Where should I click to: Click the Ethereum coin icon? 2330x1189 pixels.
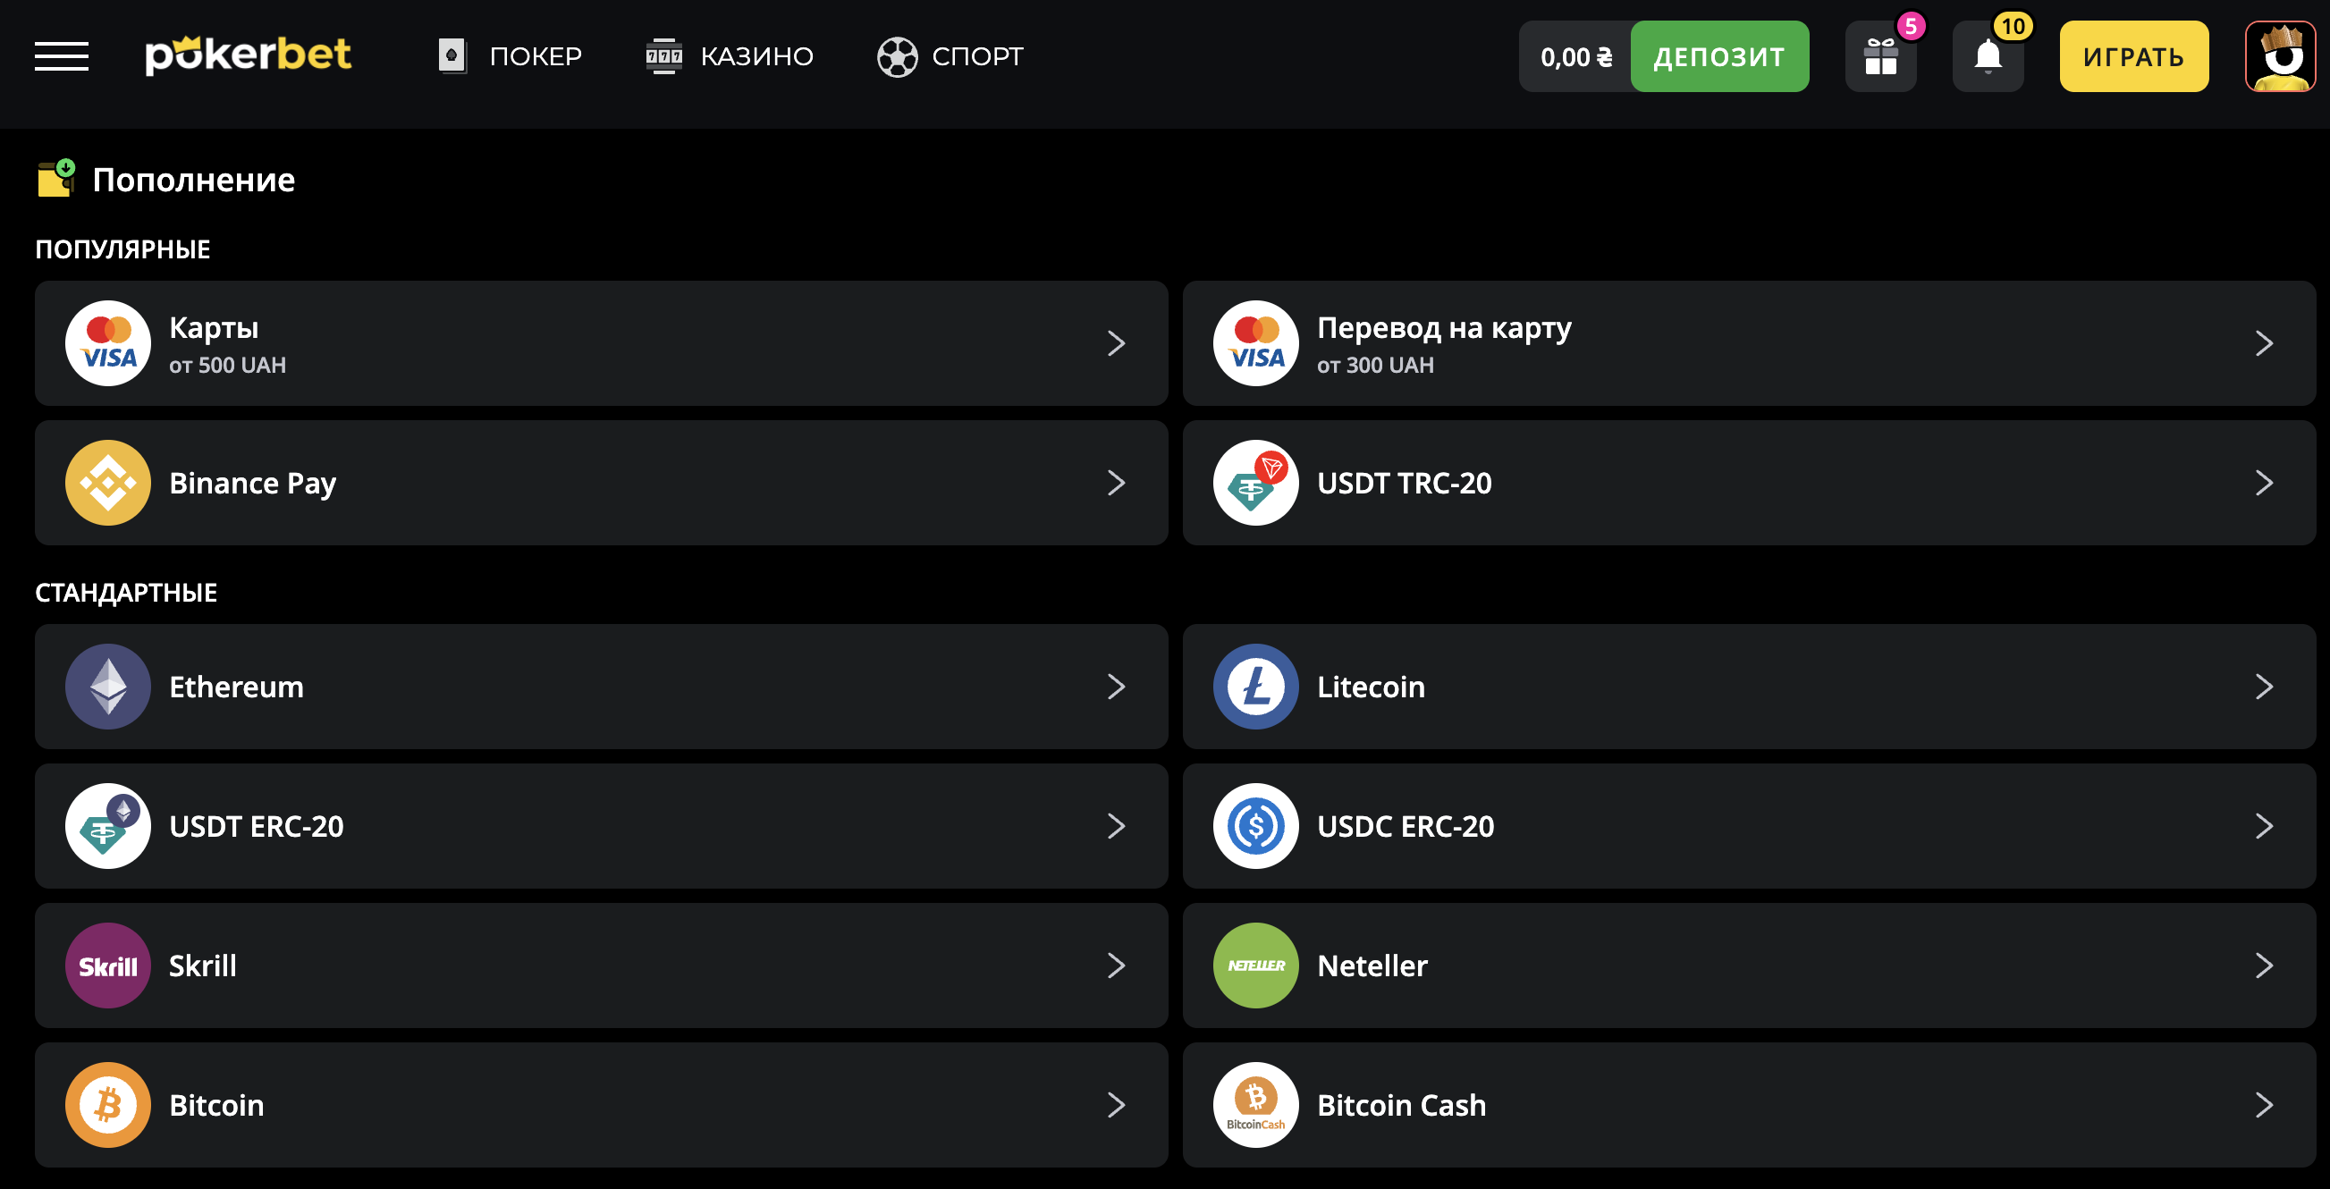(x=107, y=687)
